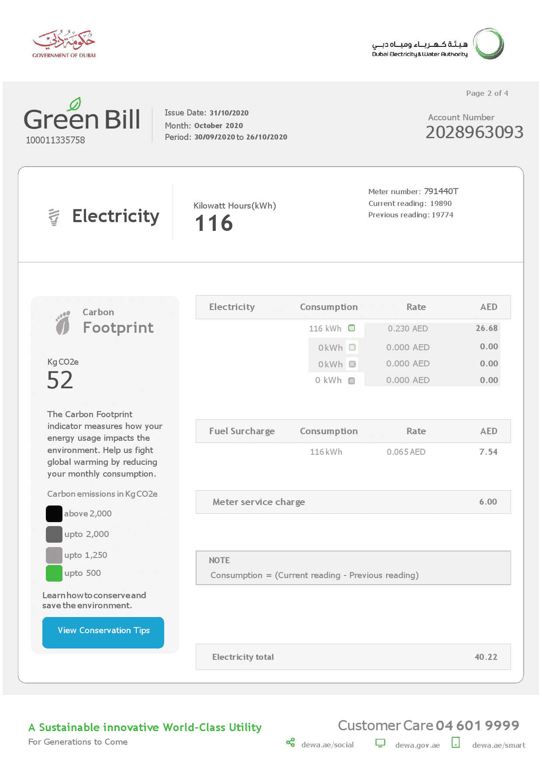The width and height of the screenshot is (542, 767).
Task: Click the social share icon near dewa.ae/social
Action: pyautogui.click(x=290, y=743)
